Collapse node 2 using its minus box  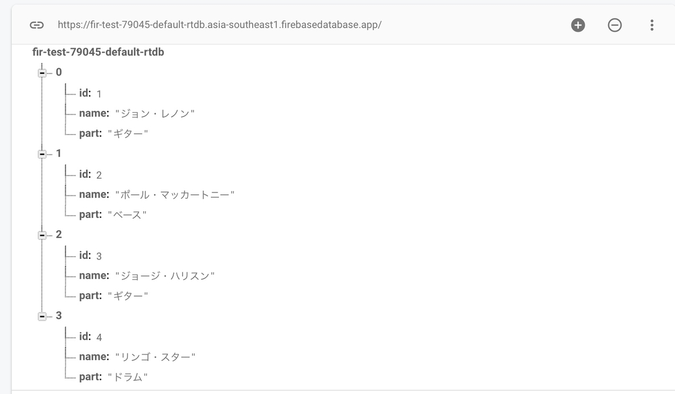coord(42,234)
